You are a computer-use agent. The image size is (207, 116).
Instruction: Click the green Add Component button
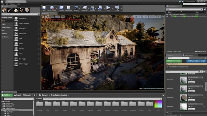coord(174,61)
